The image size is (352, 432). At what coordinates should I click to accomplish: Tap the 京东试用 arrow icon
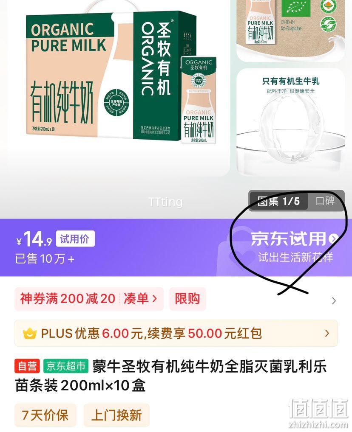(333, 238)
